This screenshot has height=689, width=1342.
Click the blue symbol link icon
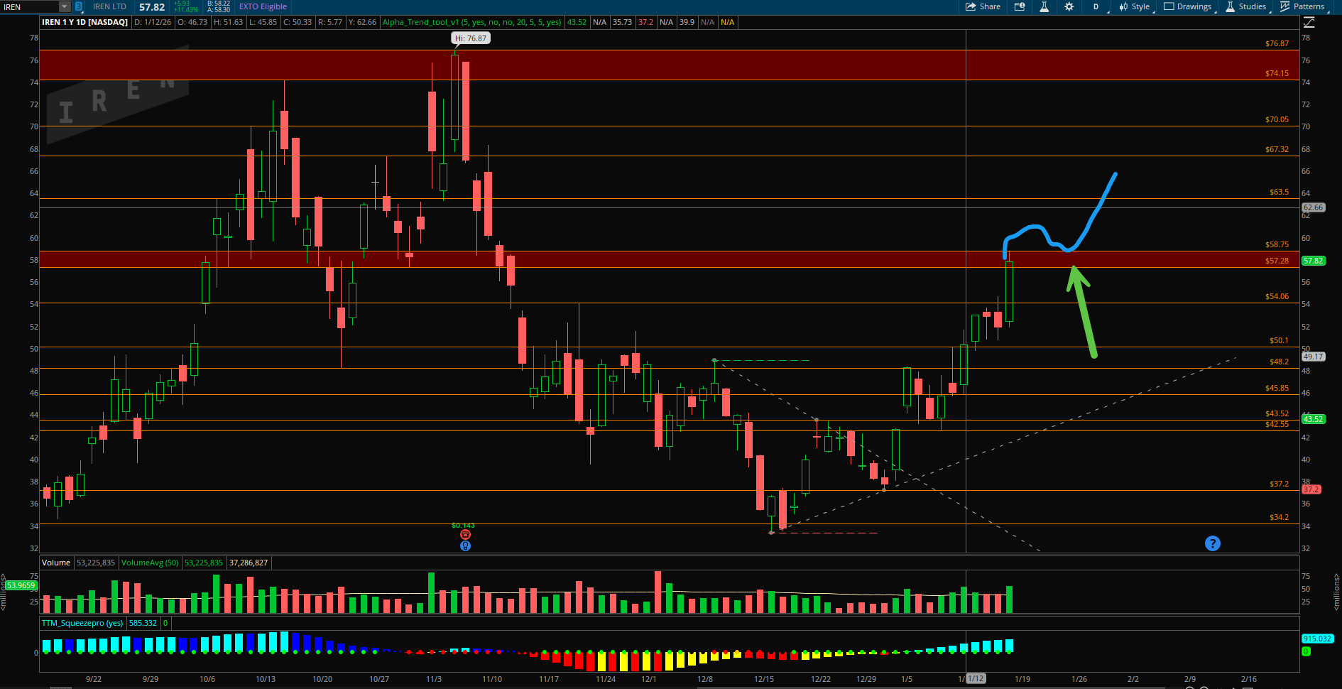(78, 6)
